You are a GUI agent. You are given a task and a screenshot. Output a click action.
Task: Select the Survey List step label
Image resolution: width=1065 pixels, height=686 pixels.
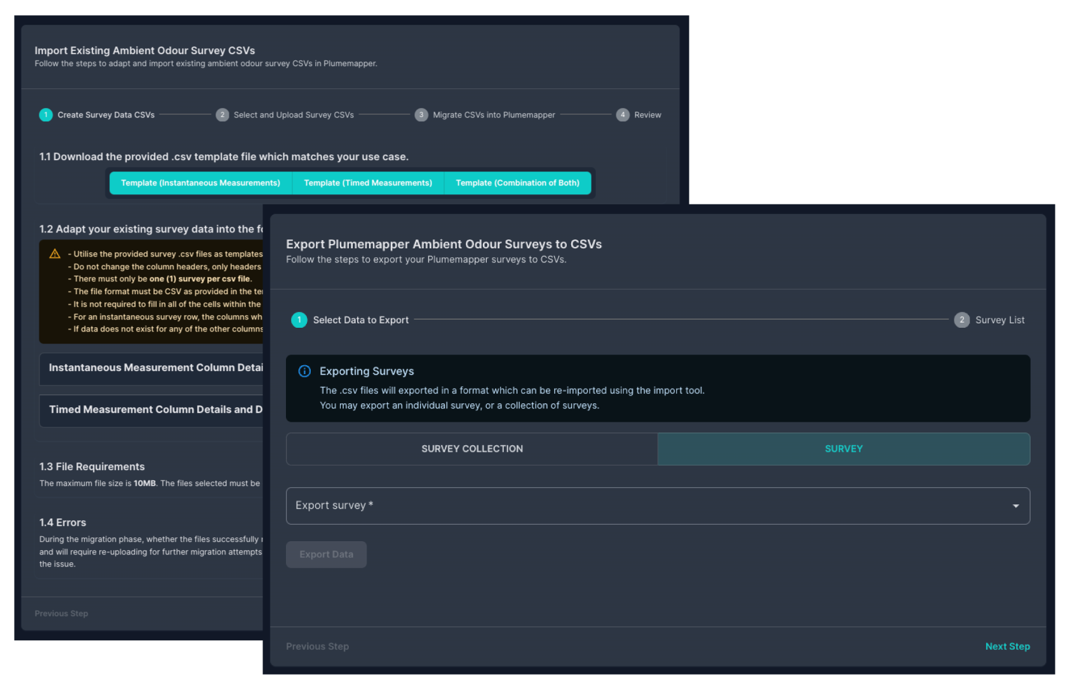(1000, 320)
